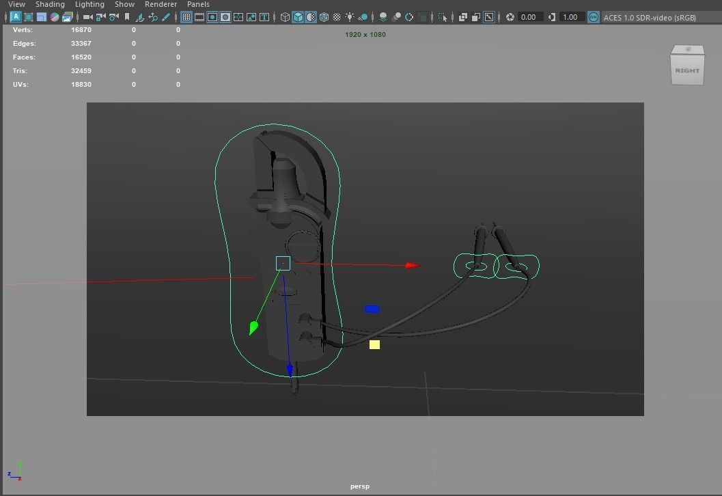722x496 pixels.
Task: Click the blue plane handle of manipulator
Action: 372,309
